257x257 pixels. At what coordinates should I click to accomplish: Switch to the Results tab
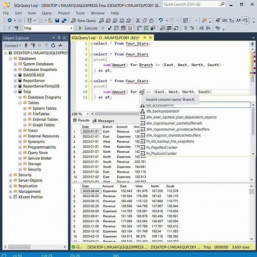(x=82, y=120)
